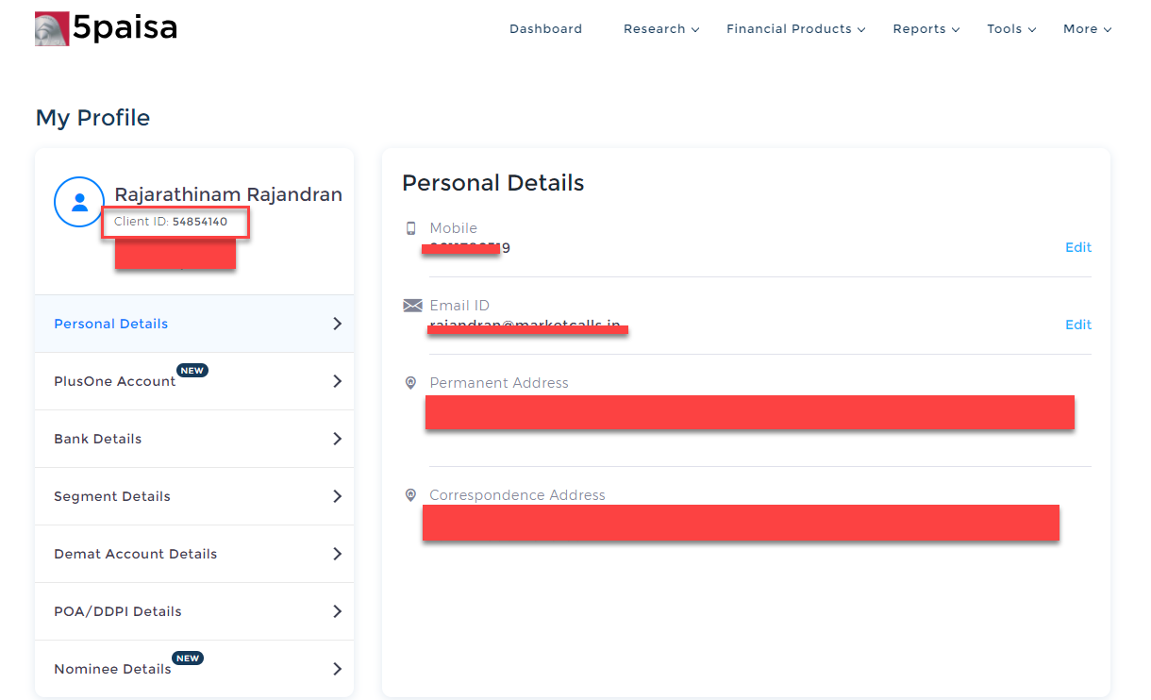Click the My Profile heading
The image size is (1151, 700).
pyautogui.click(x=92, y=118)
